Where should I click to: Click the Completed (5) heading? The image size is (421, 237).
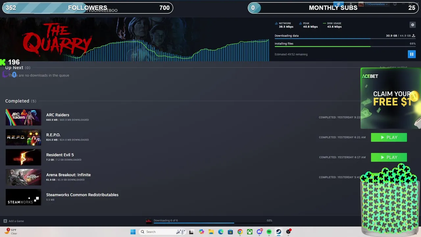20,101
